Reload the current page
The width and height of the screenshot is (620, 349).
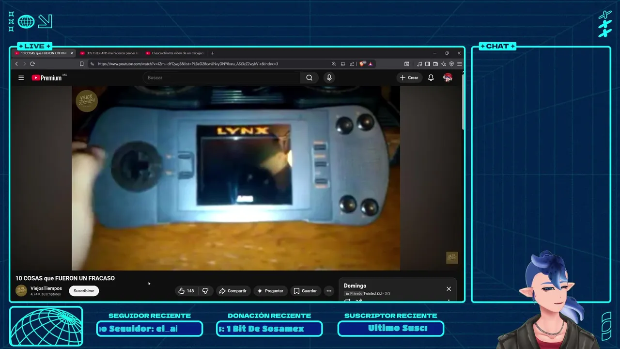coord(32,63)
